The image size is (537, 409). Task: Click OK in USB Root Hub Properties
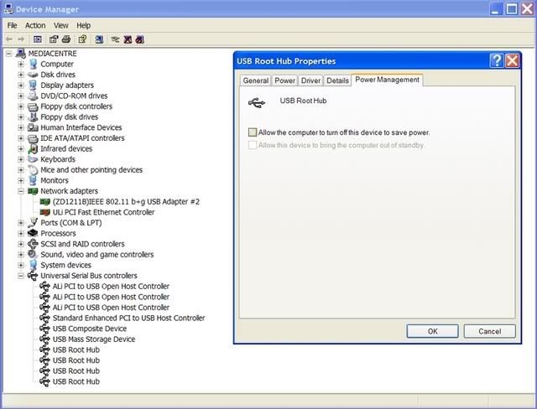point(433,331)
